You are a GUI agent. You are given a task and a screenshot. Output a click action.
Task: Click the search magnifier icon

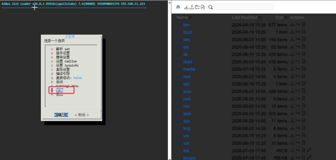pos(210,7)
